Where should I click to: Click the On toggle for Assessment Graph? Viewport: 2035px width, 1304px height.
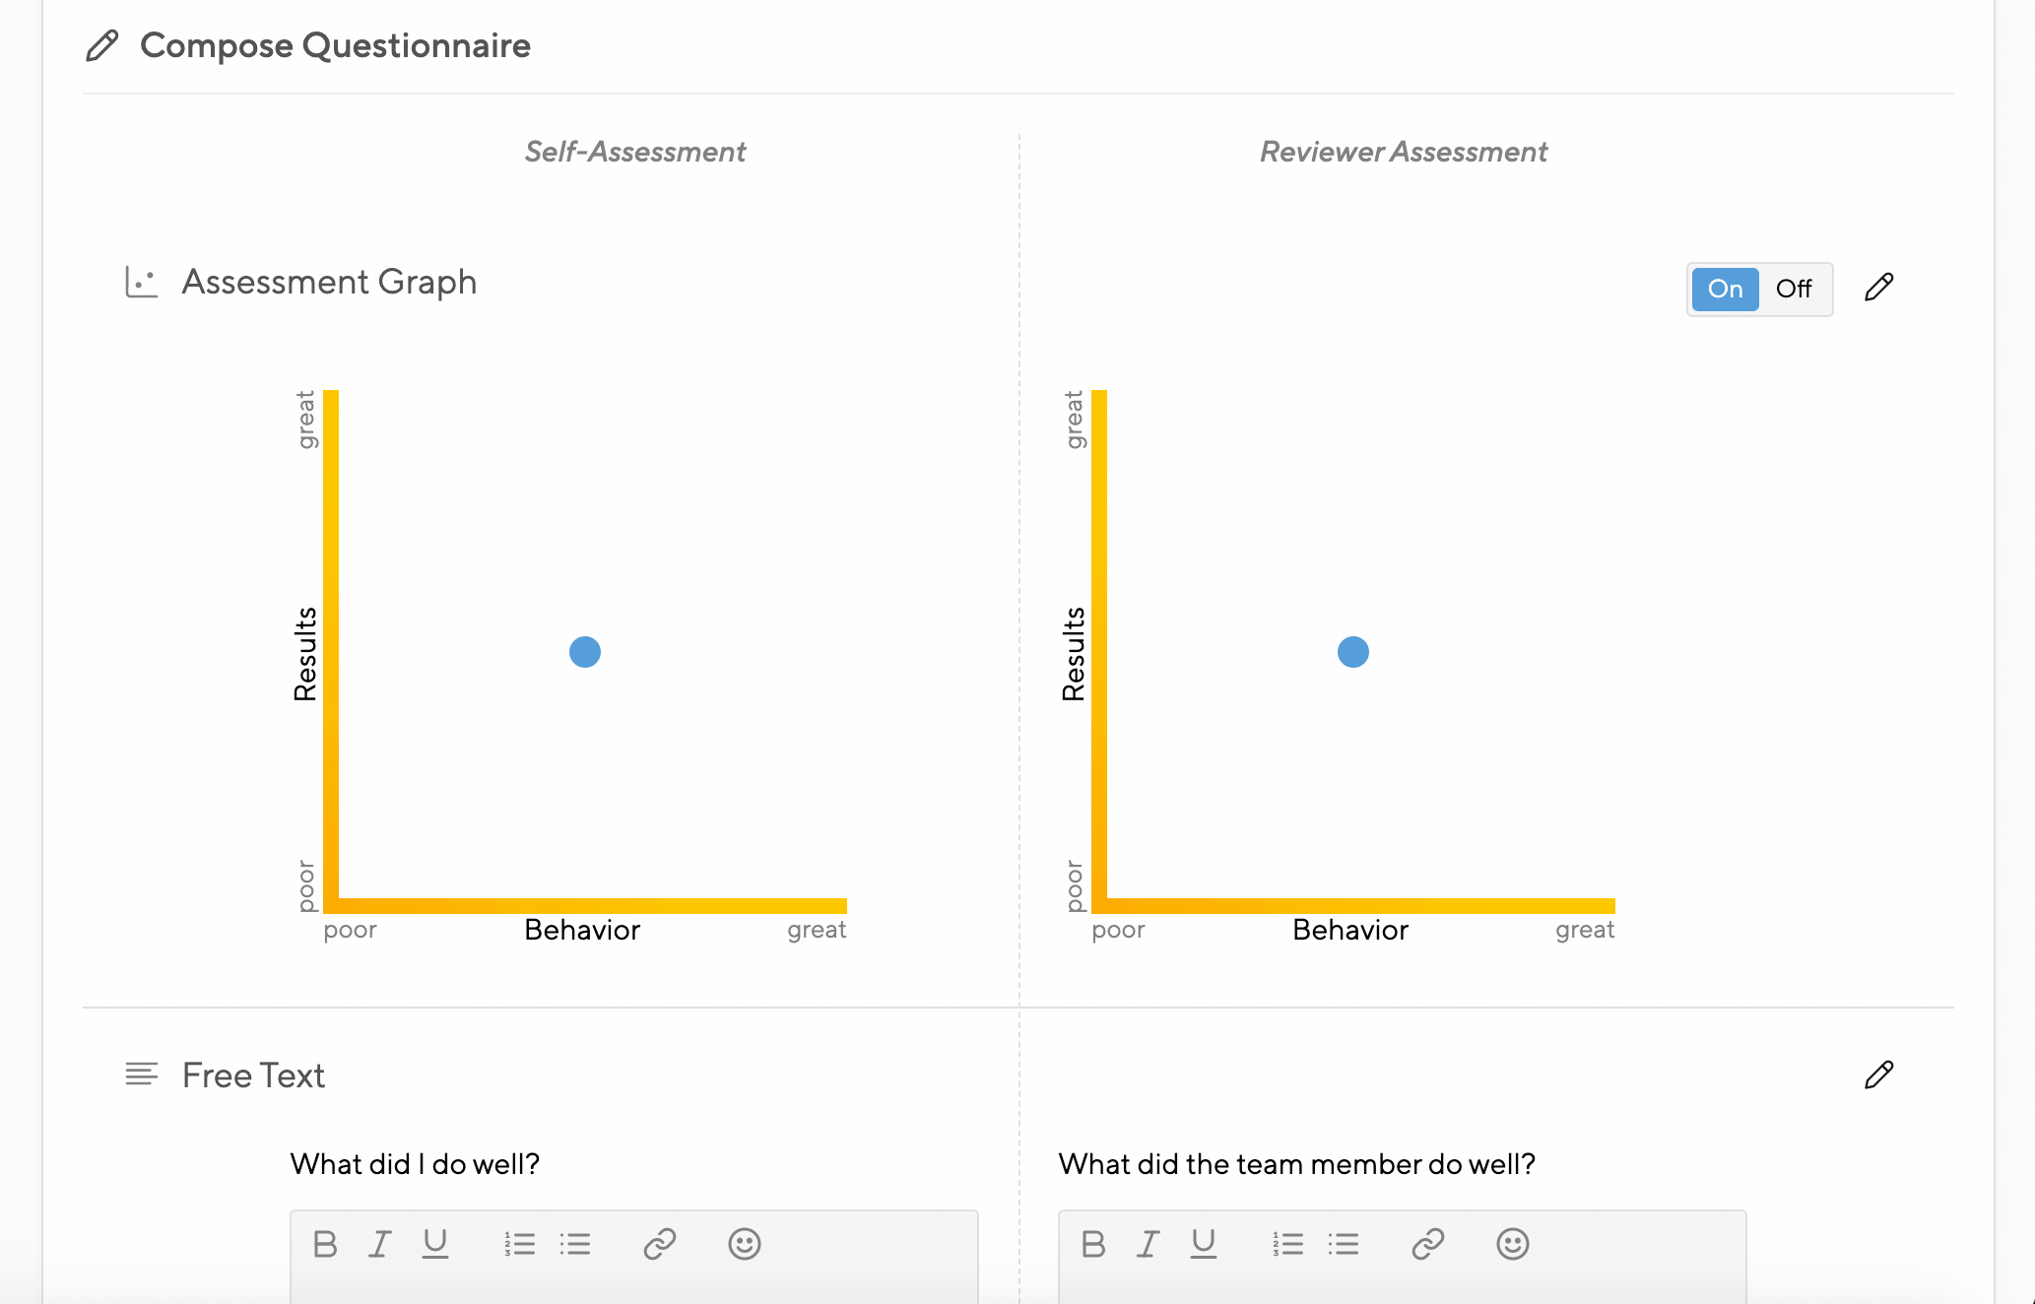pos(1724,289)
